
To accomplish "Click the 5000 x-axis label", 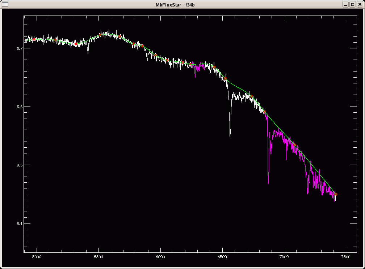I will [37, 257].
